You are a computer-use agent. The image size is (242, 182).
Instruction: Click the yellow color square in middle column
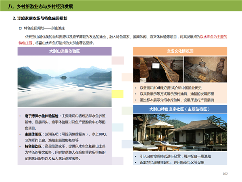(117, 94)
